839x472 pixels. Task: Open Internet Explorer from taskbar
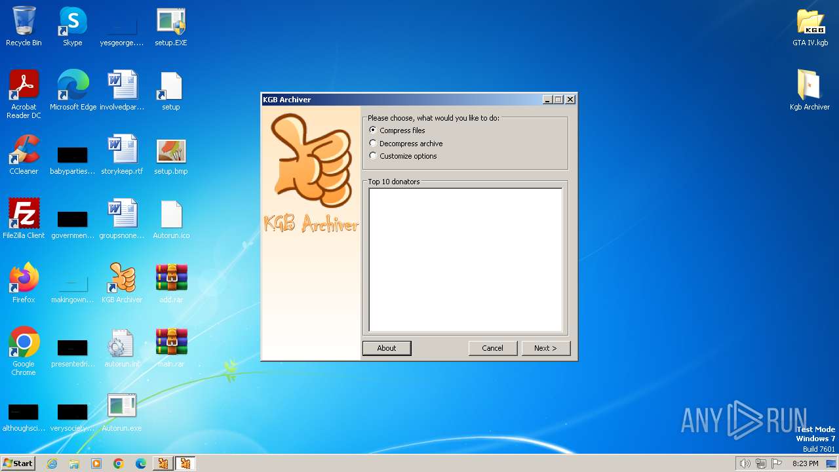[52, 463]
